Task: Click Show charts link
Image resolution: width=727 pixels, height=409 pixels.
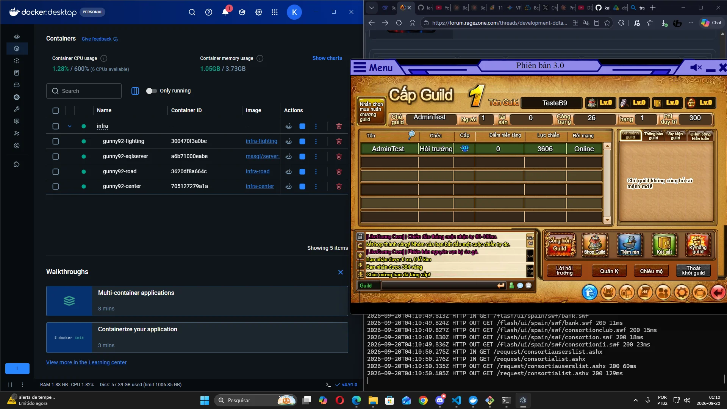Action: pos(327,58)
